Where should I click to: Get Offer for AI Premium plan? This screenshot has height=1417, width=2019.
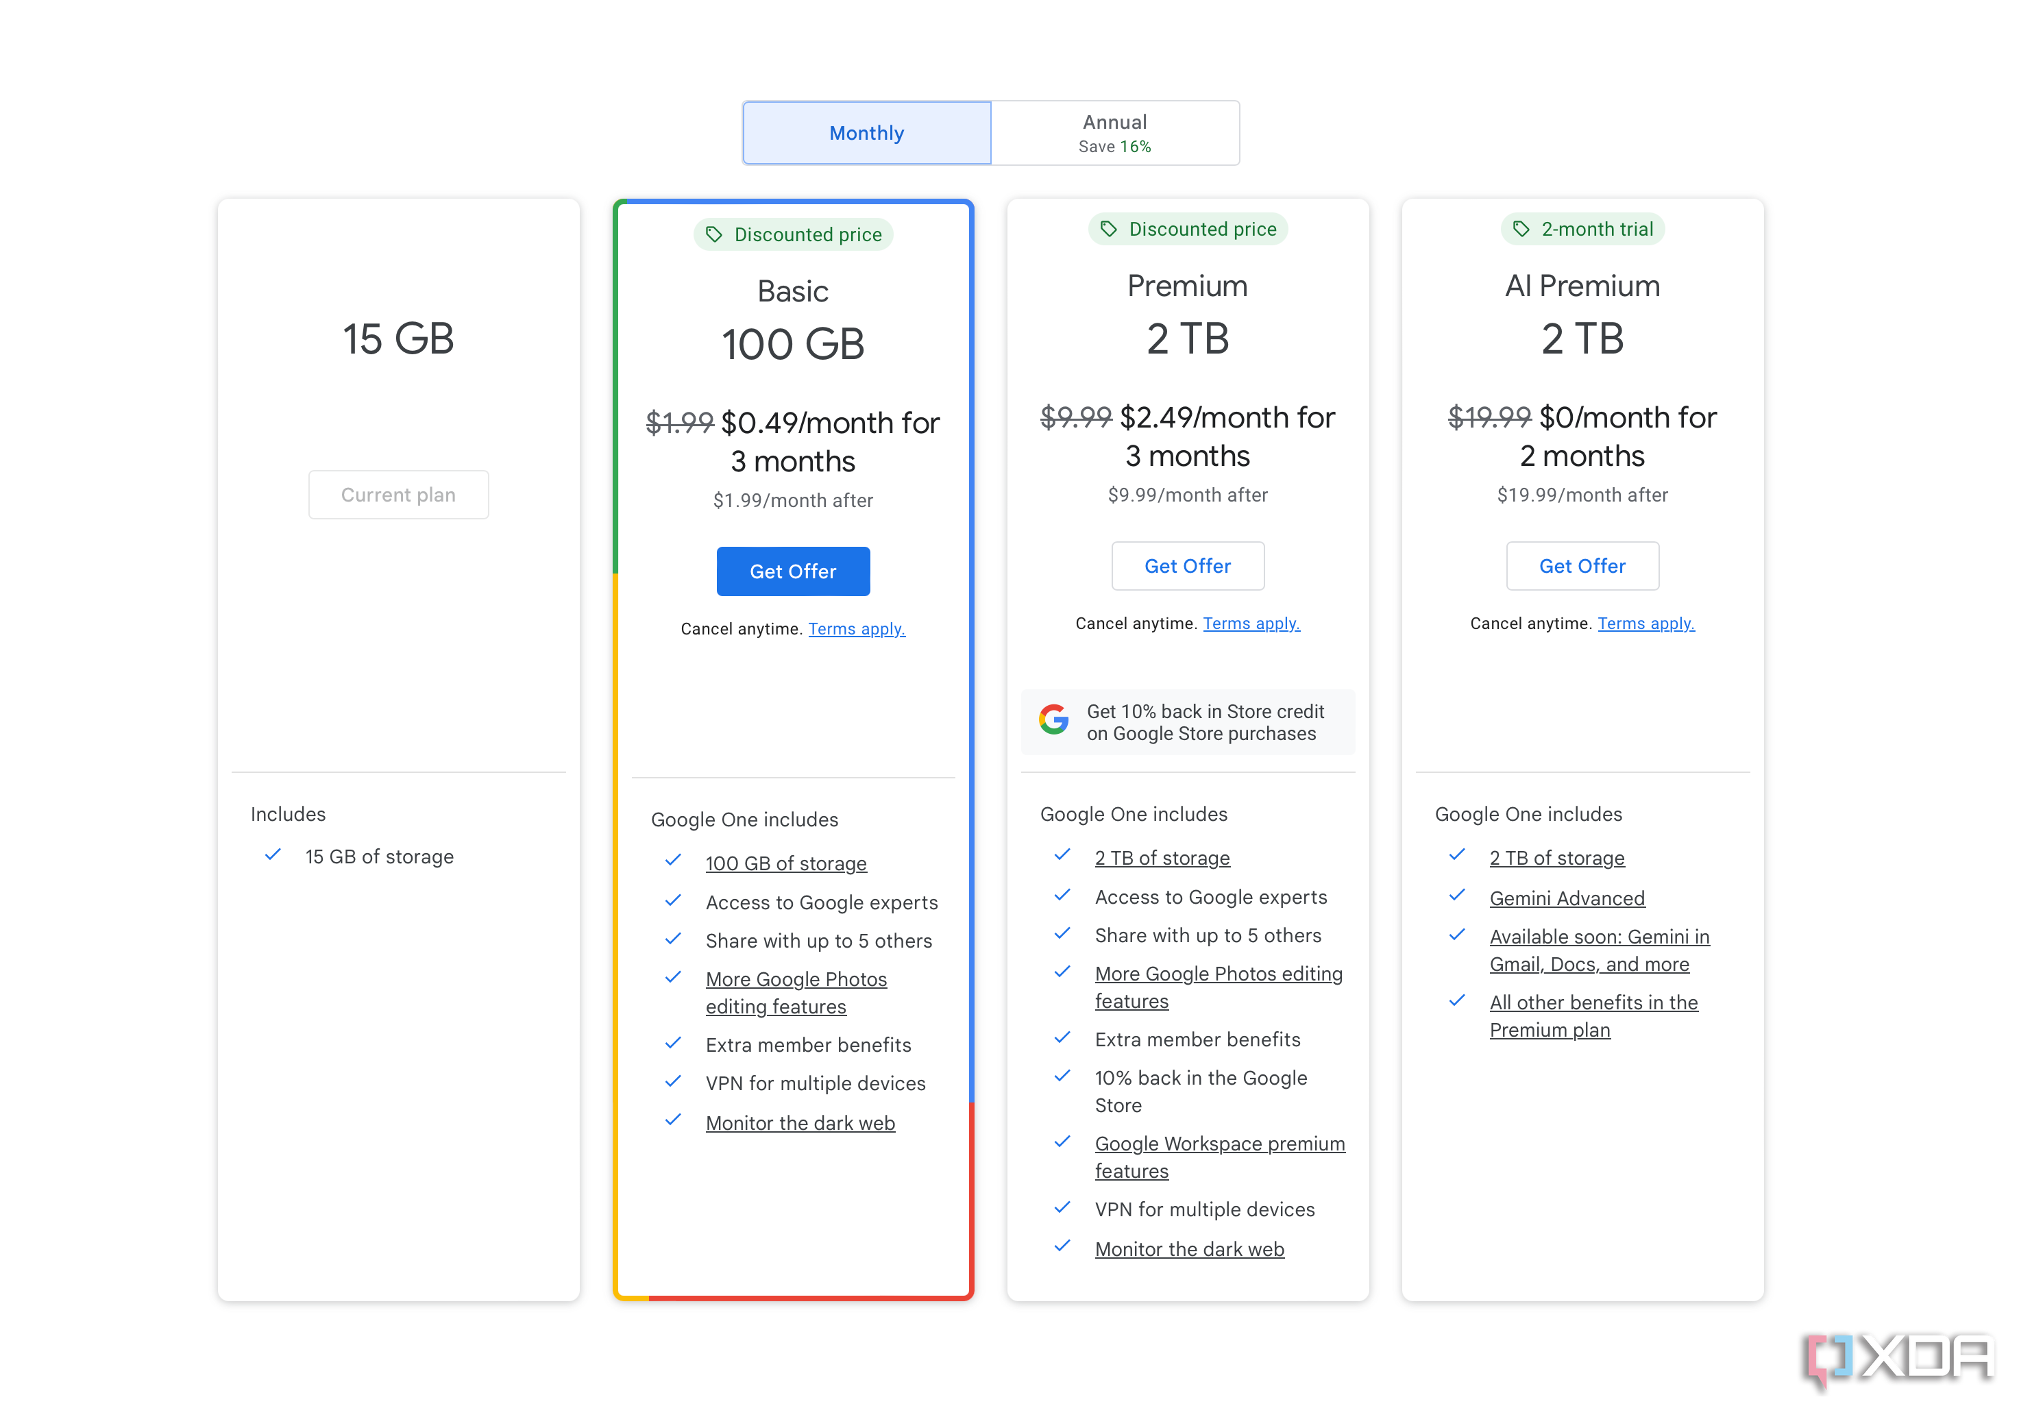pos(1583,566)
